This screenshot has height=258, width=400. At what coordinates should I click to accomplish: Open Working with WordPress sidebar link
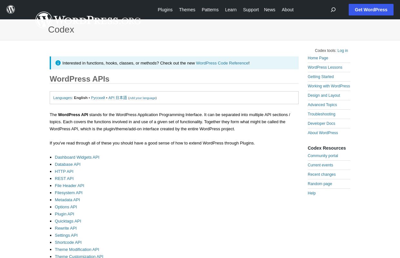[x=329, y=86]
